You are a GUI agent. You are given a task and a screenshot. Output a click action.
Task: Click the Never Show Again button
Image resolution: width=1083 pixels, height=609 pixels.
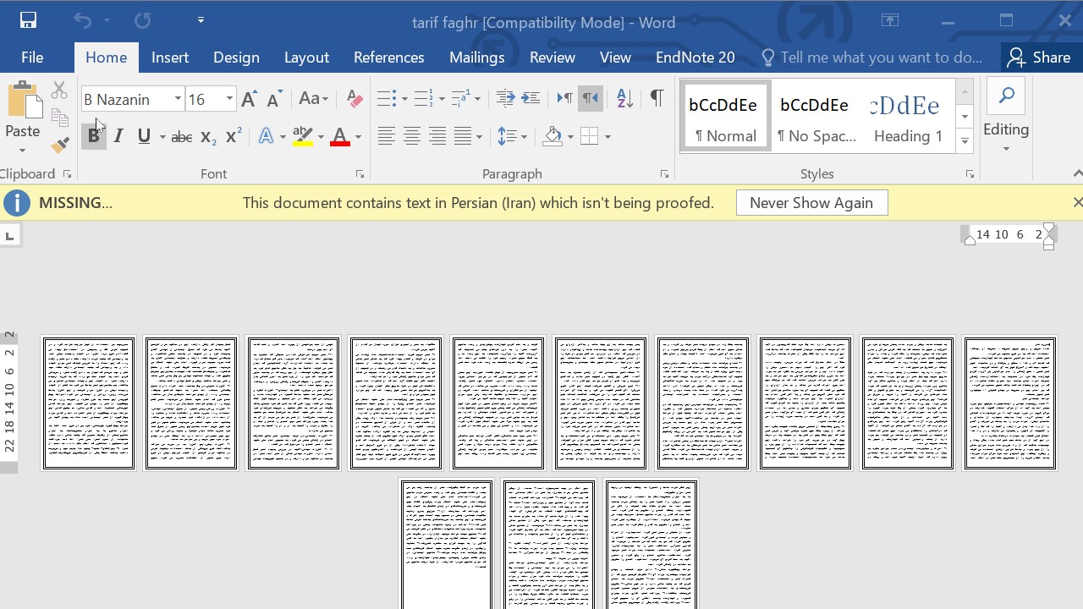(811, 203)
